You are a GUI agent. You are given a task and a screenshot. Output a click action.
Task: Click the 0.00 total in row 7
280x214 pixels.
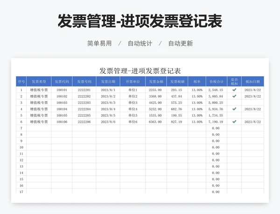[216, 128]
